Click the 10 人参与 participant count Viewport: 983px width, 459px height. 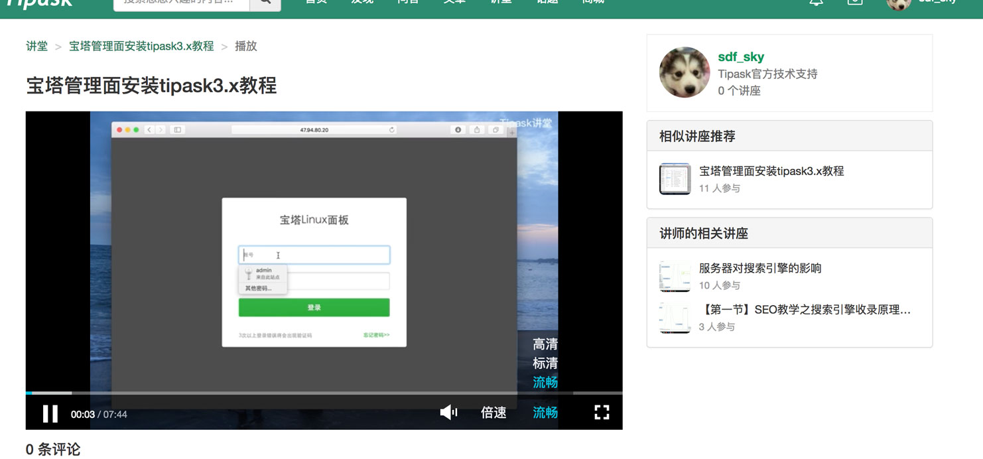click(720, 286)
